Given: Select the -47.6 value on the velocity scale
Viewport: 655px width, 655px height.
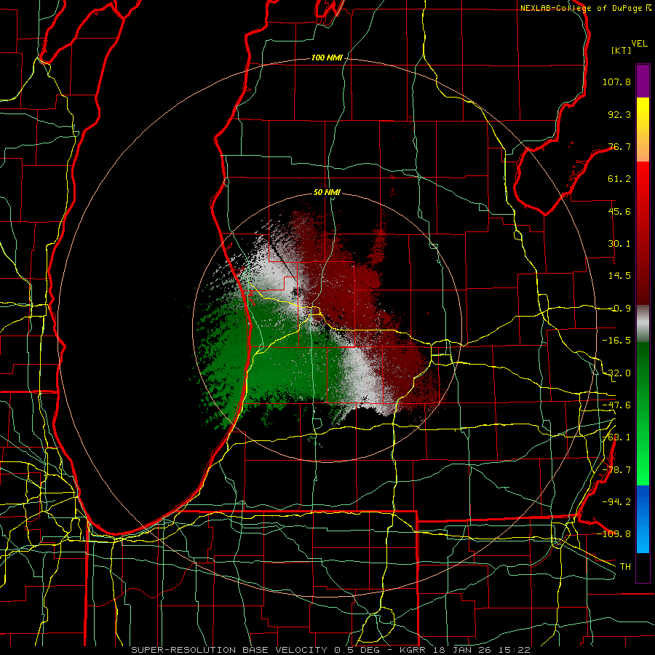Looking at the screenshot, I should pyautogui.click(x=616, y=405).
